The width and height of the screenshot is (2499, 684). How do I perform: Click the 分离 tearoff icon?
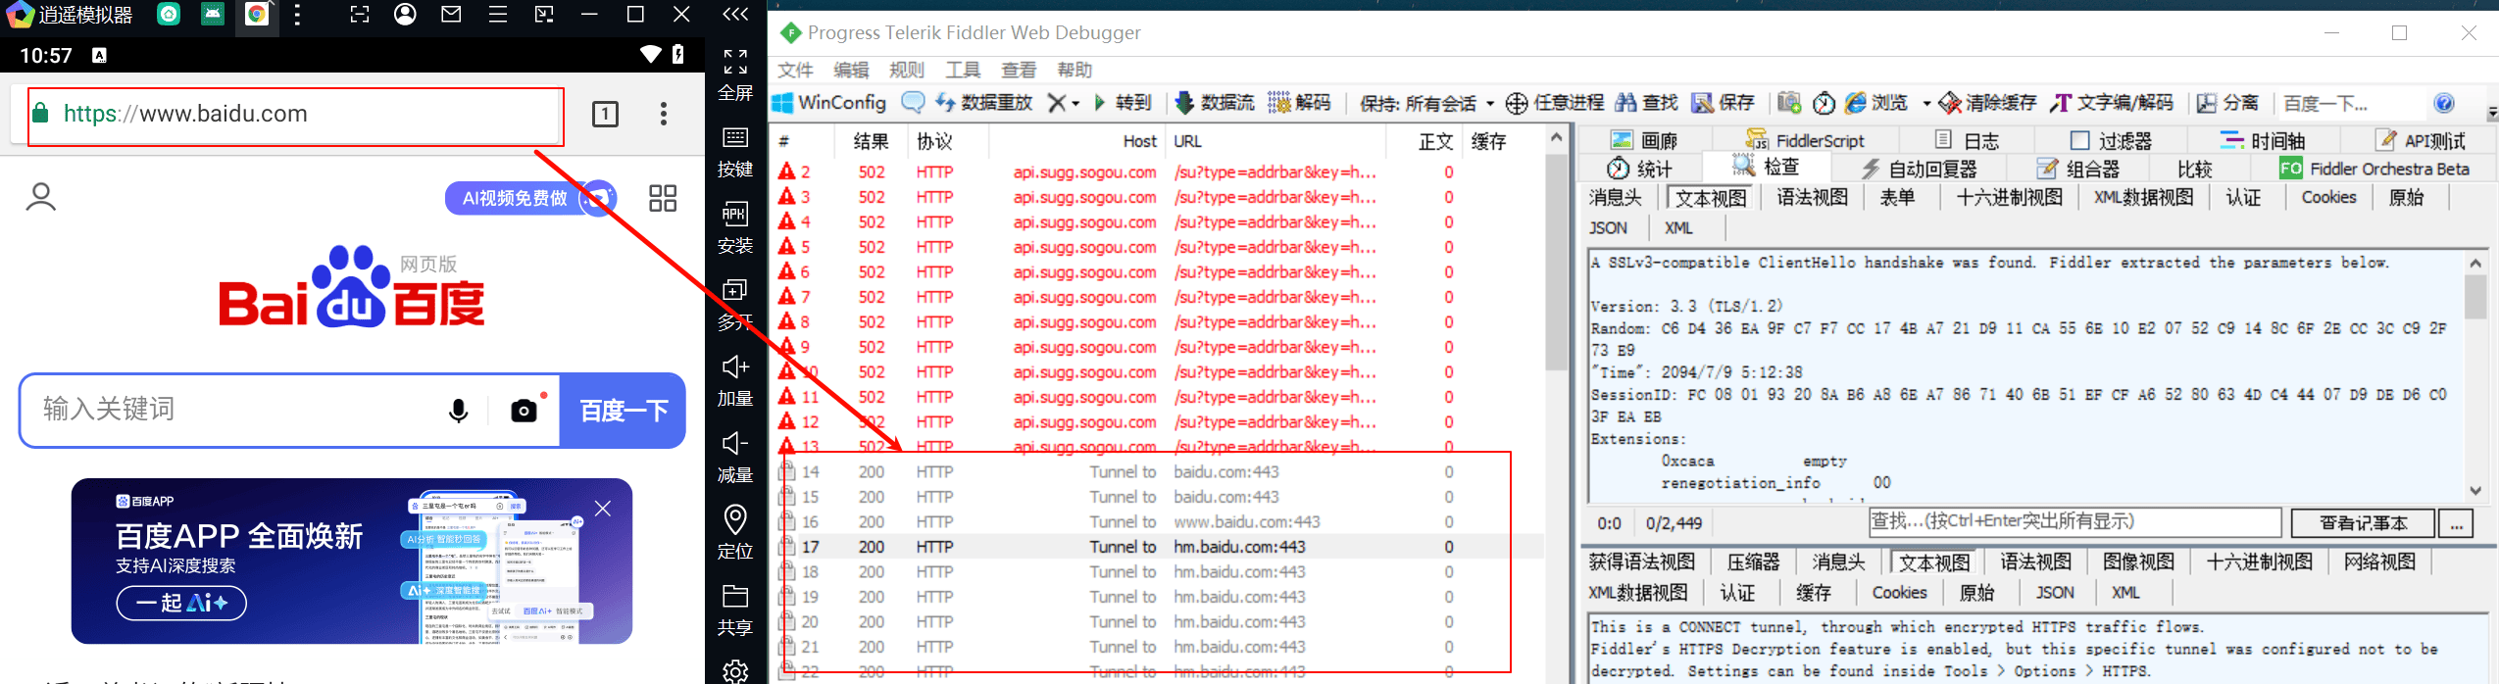pyautogui.click(x=2206, y=103)
